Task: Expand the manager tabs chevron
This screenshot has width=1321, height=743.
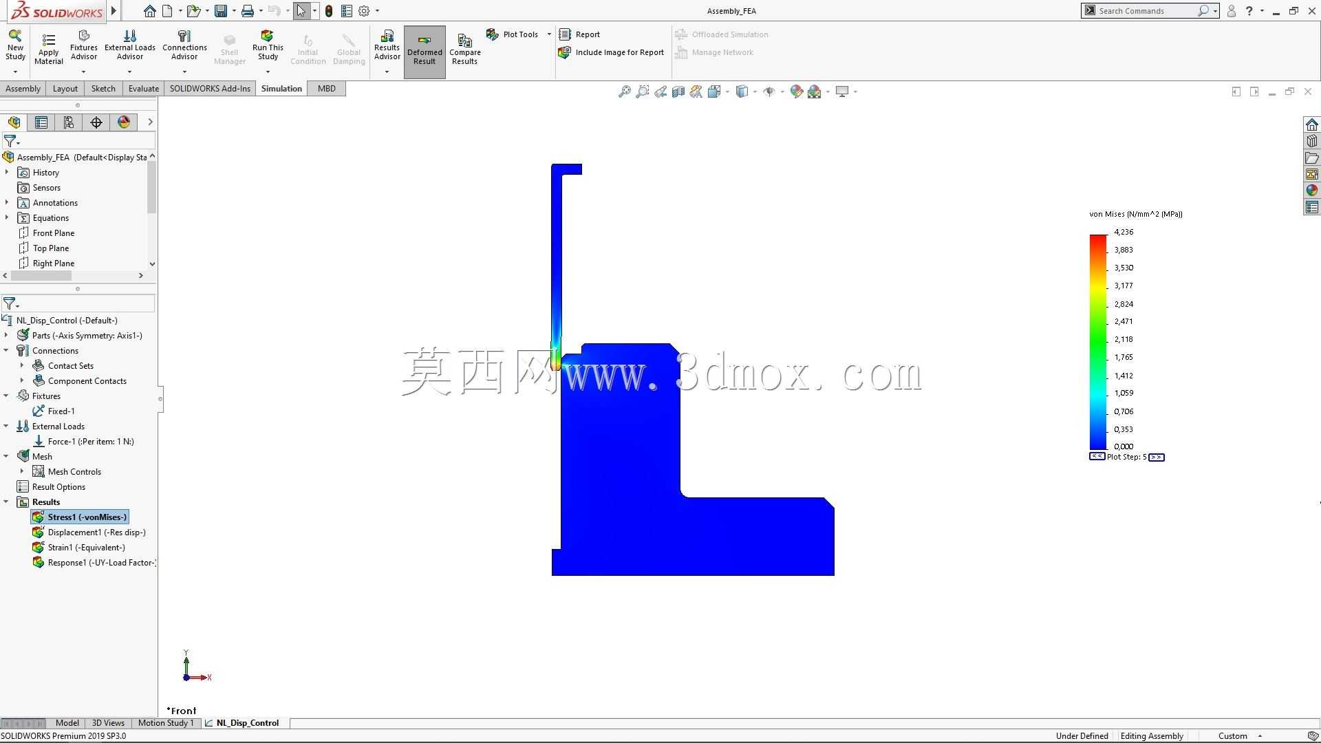Action: coord(150,122)
